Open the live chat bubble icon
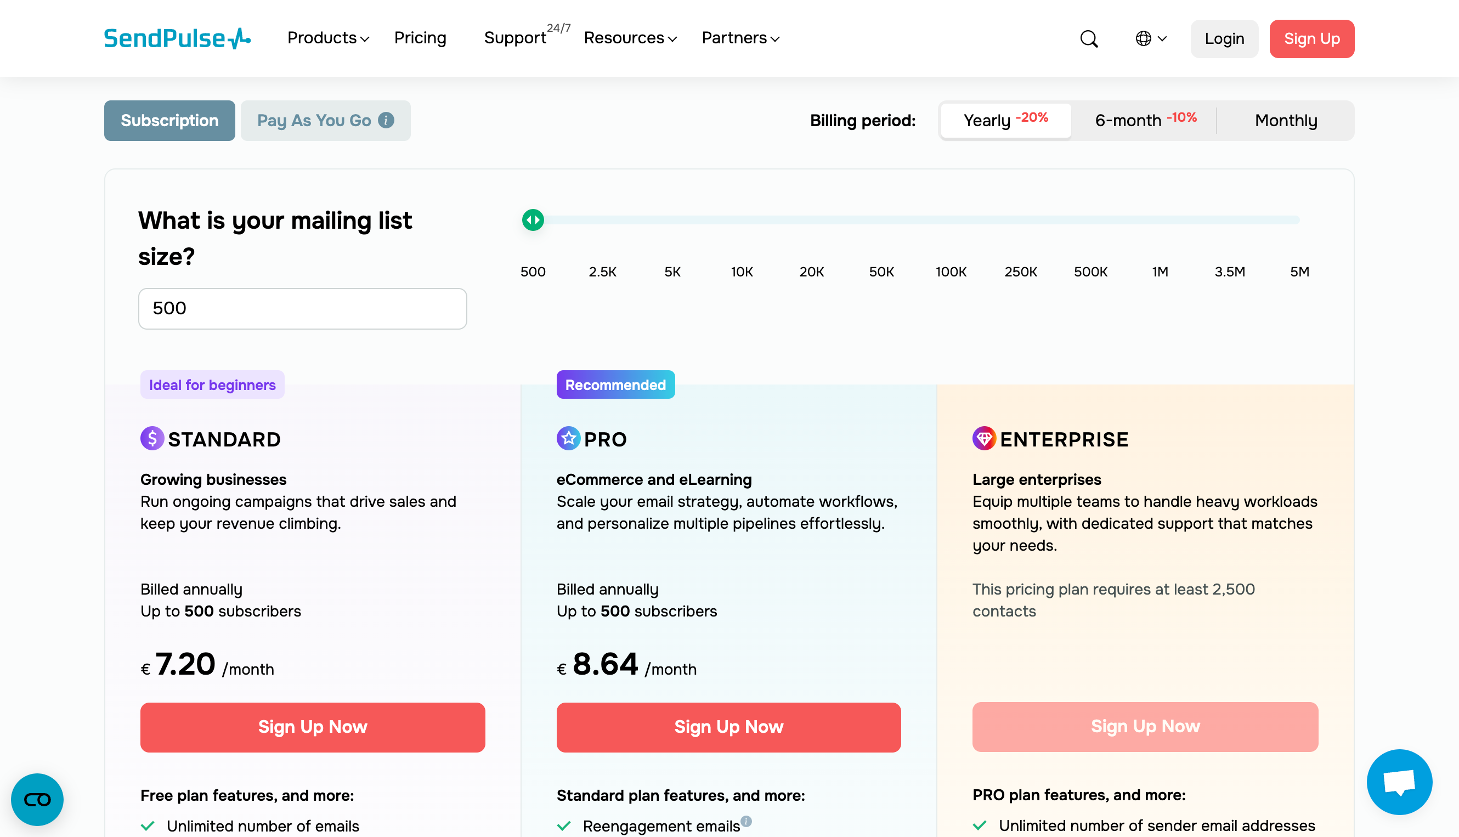 (1399, 782)
